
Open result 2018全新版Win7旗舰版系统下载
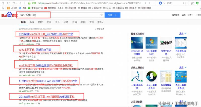(x=46, y=65)
